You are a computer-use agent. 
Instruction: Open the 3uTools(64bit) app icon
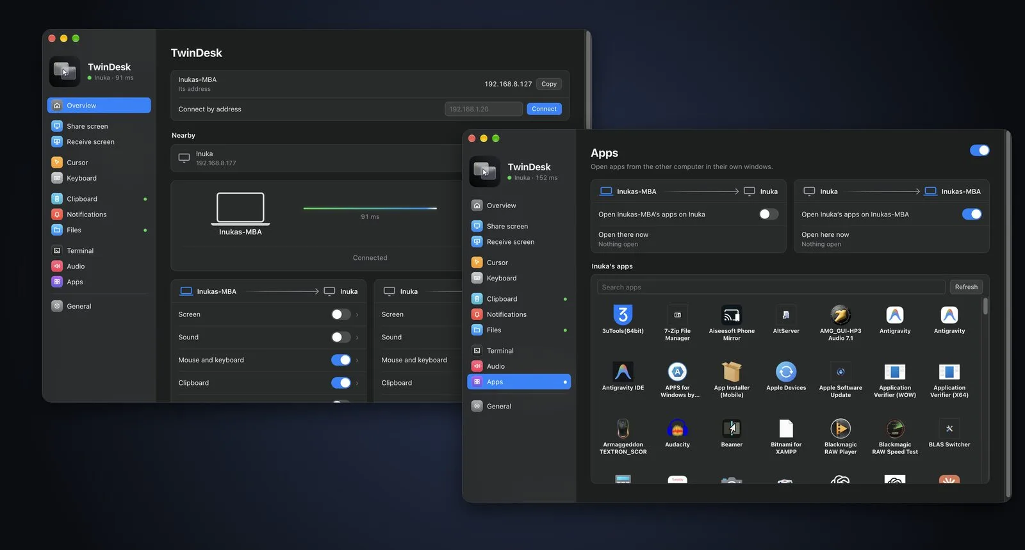pos(623,315)
